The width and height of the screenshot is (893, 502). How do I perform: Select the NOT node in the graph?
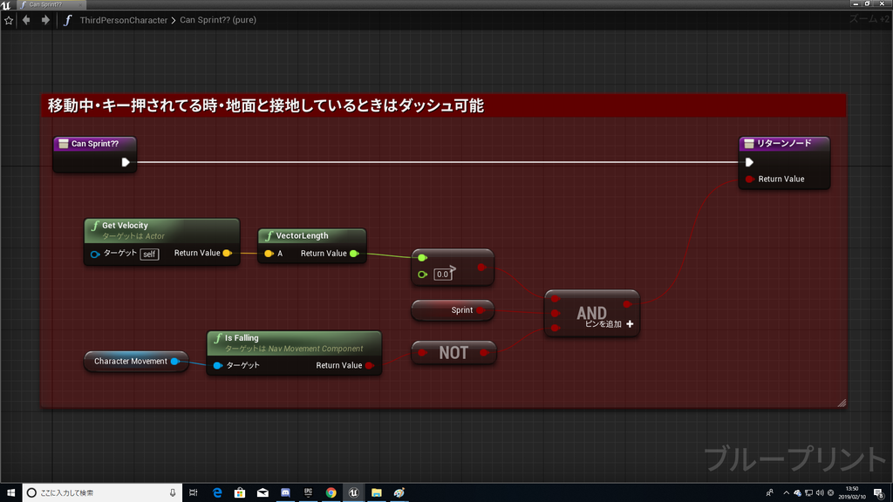[x=453, y=352]
